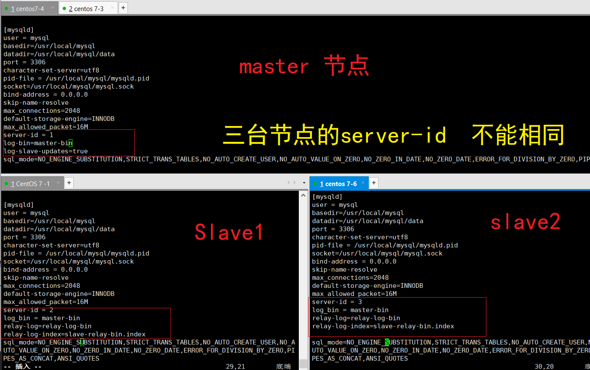Click "default-storage-engine=INNODB" in the Slave1 terminal
The height and width of the screenshot is (370, 590).
click(x=59, y=294)
